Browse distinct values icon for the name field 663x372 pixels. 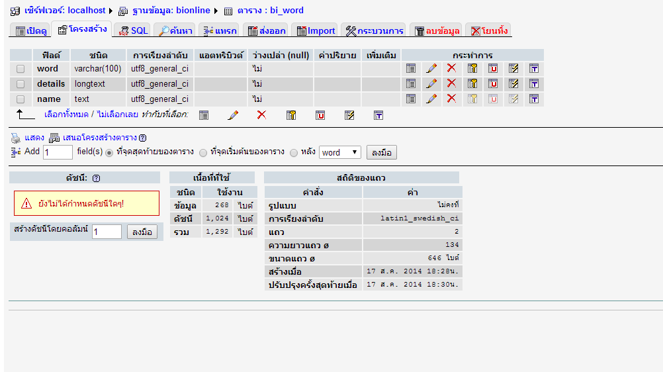coord(411,99)
